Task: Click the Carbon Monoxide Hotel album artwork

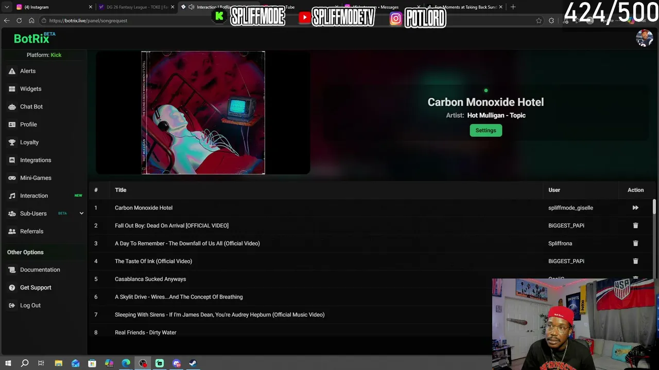Action: coord(203,113)
